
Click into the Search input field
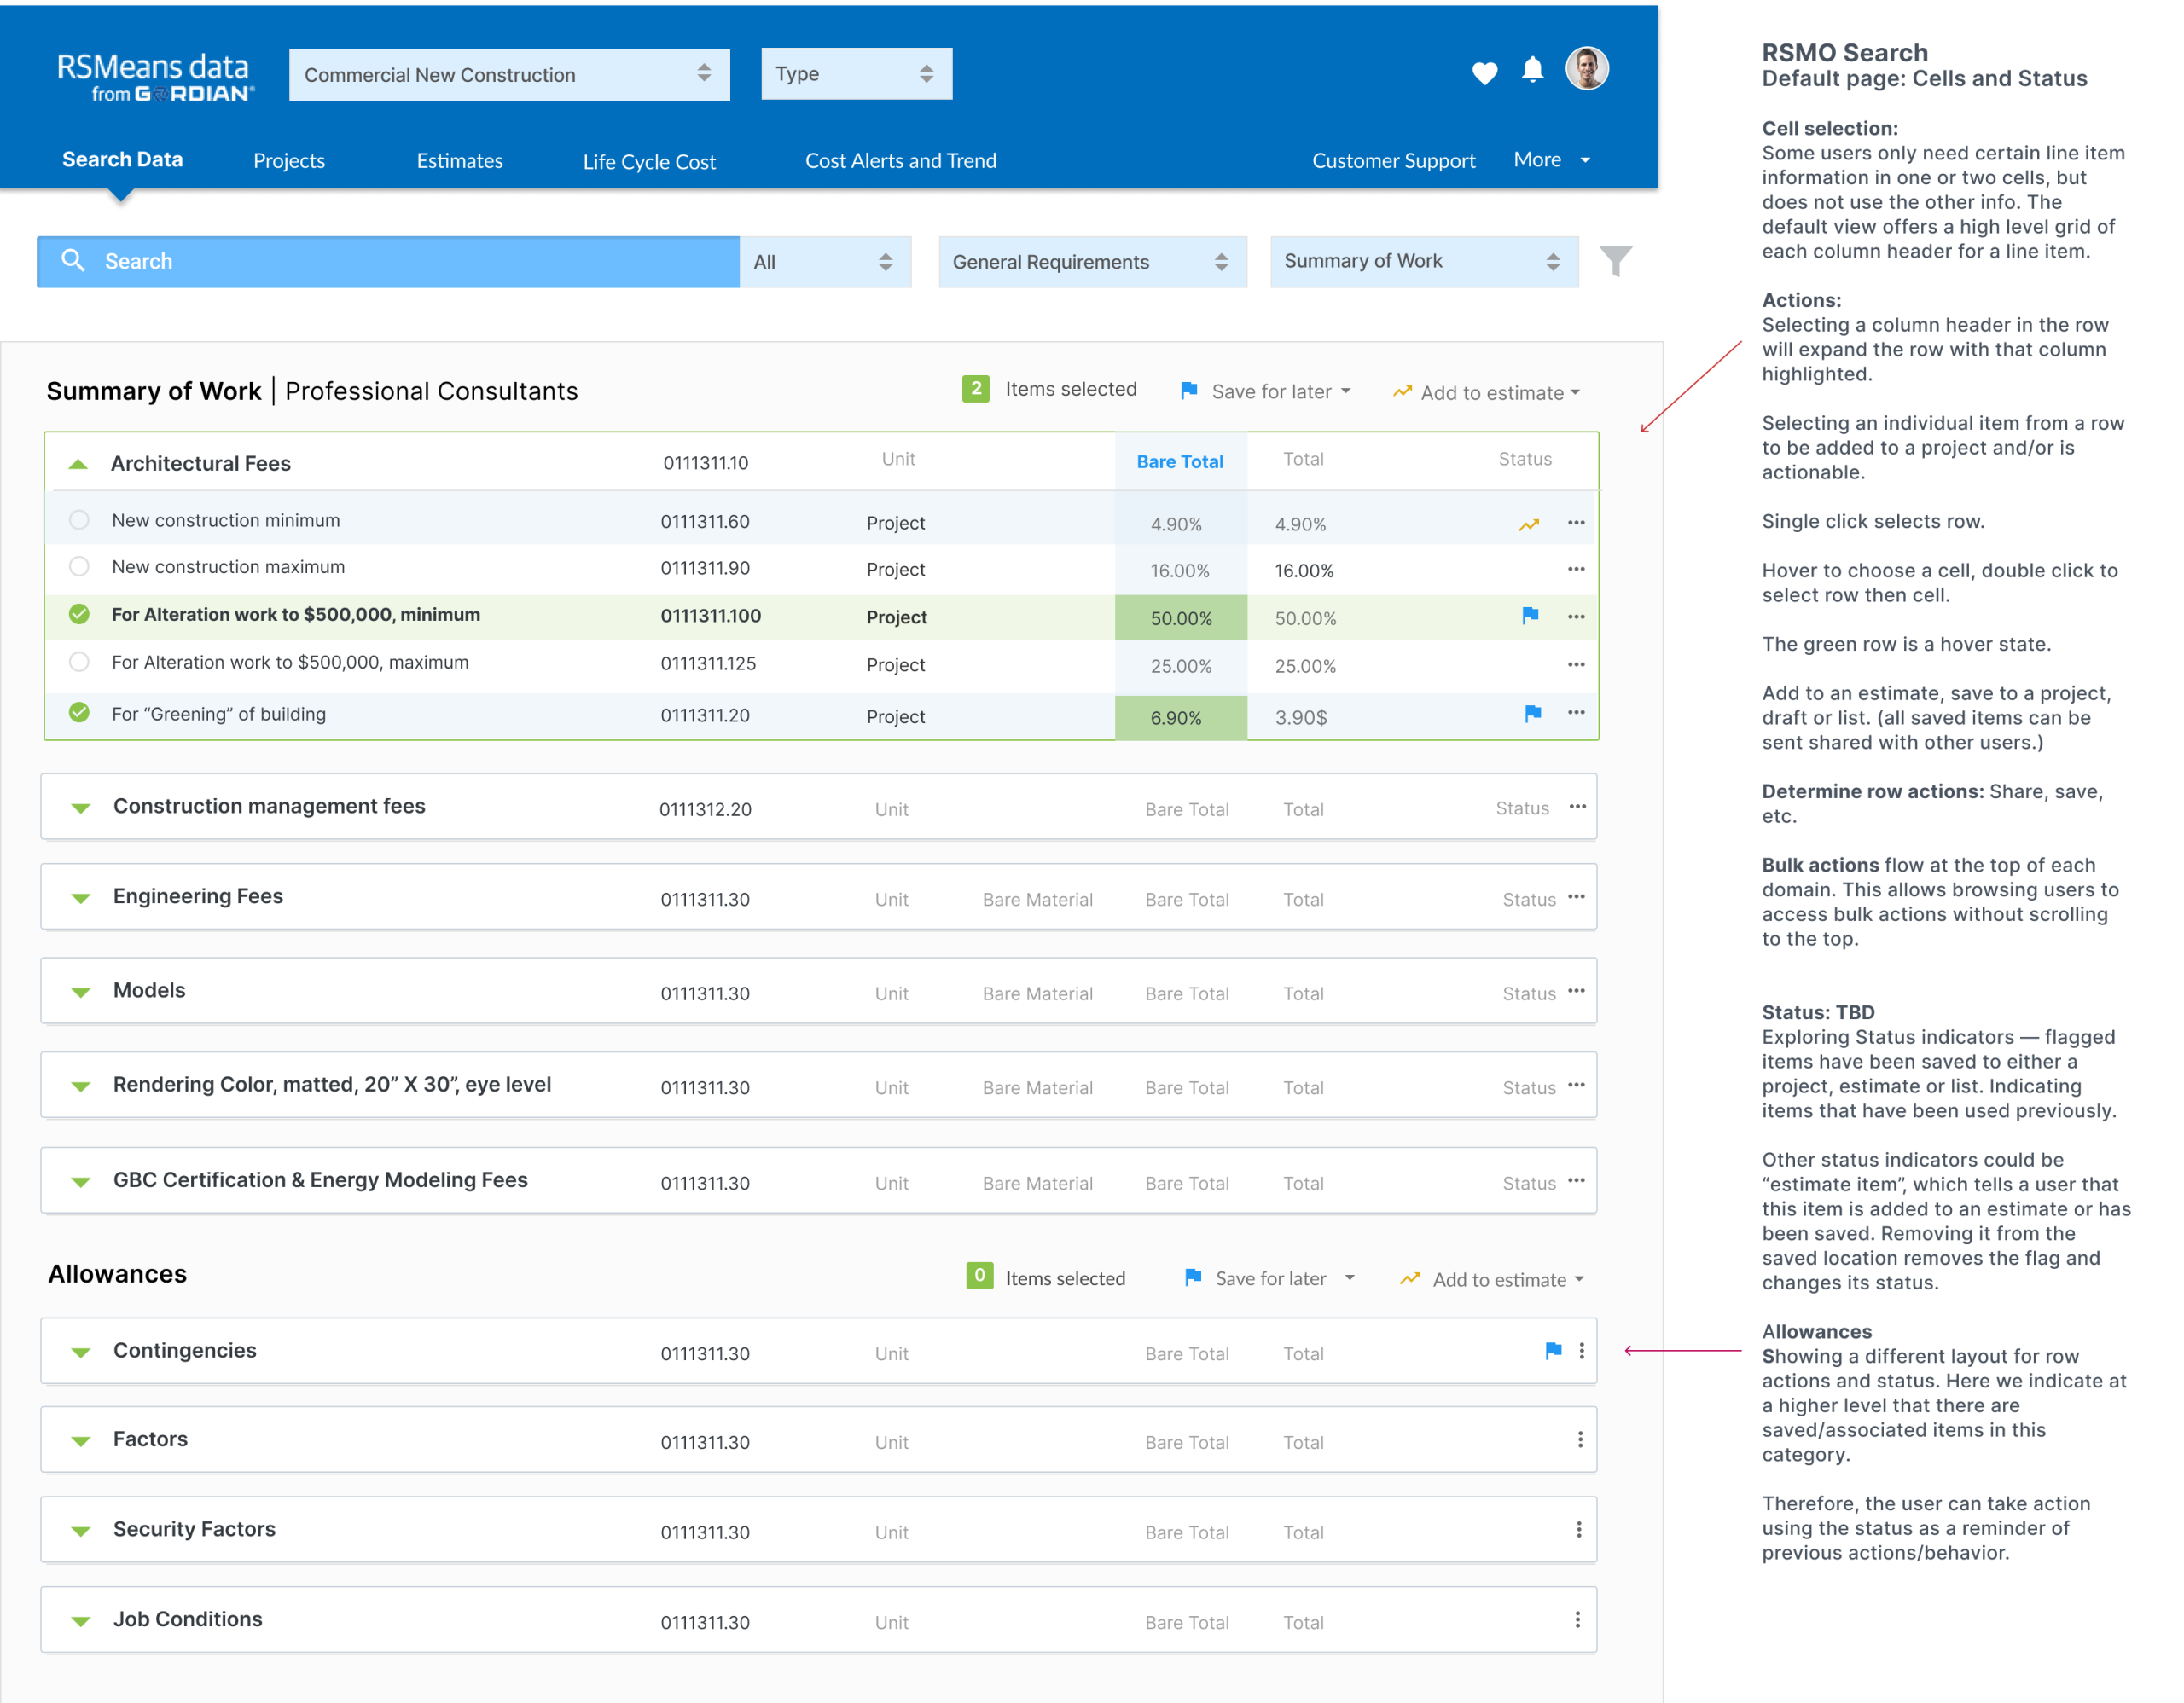point(400,262)
